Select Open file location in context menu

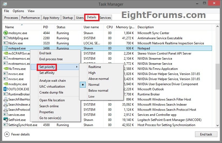click(x=52, y=100)
